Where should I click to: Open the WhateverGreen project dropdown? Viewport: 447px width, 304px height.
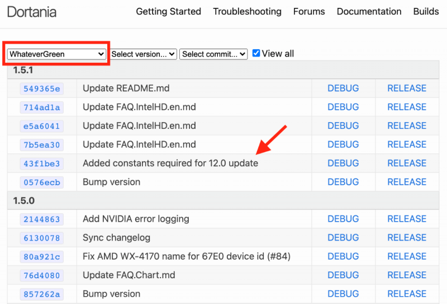(x=56, y=54)
